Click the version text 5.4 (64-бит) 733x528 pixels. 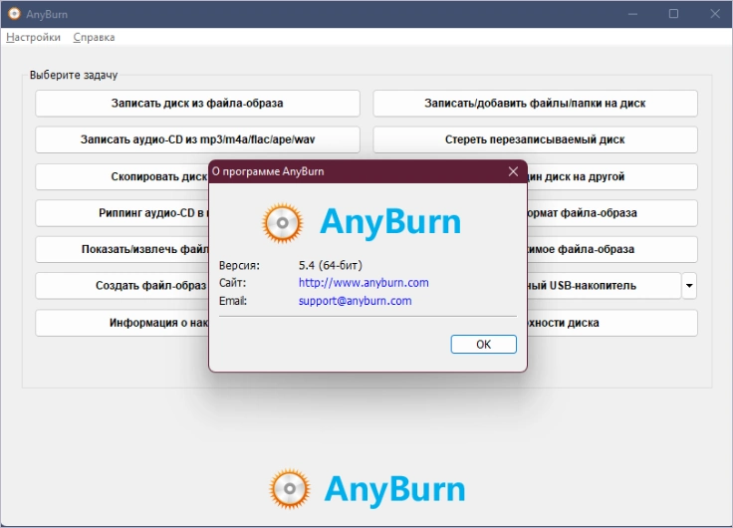click(x=331, y=265)
